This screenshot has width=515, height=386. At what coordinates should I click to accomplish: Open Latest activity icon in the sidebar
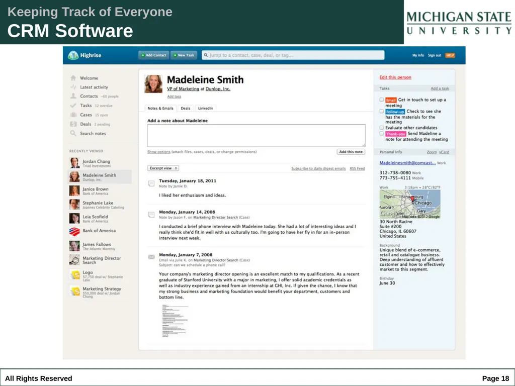tap(73, 87)
